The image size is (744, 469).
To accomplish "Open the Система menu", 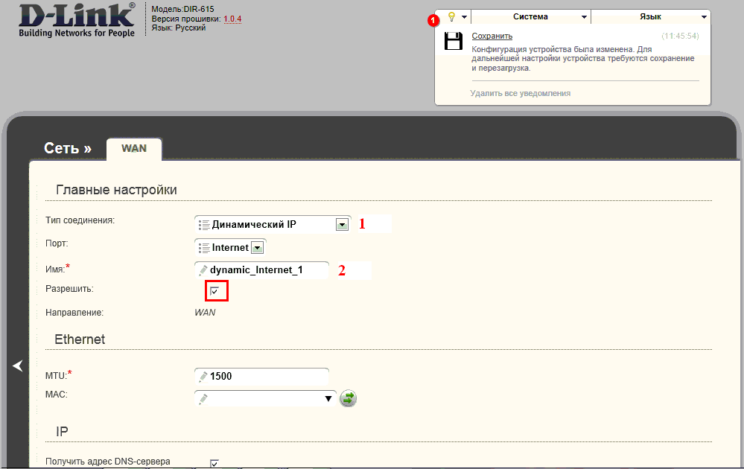I will pyautogui.click(x=530, y=16).
